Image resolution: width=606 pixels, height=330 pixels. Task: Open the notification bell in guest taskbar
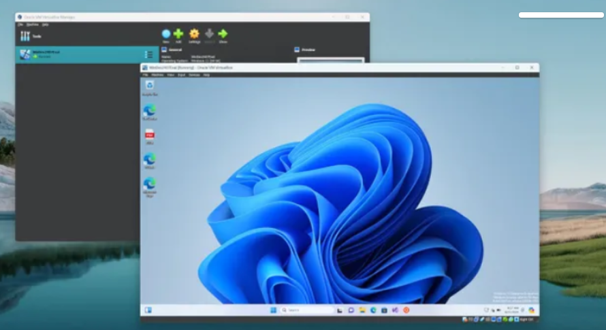click(x=523, y=310)
